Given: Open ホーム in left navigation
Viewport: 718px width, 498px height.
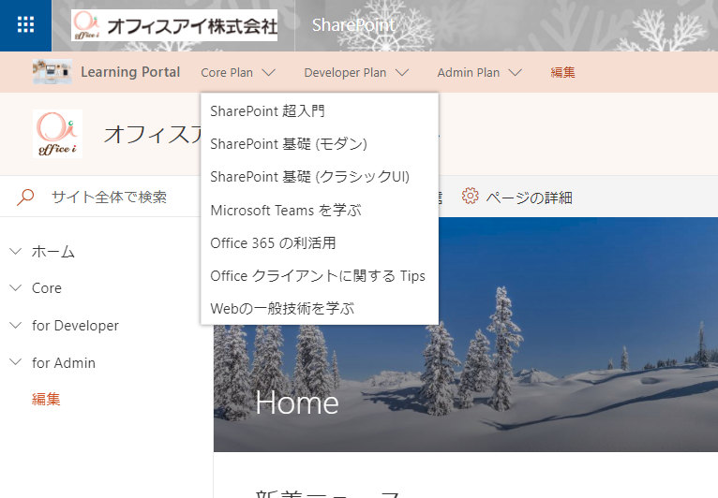Looking at the screenshot, I should click(53, 252).
